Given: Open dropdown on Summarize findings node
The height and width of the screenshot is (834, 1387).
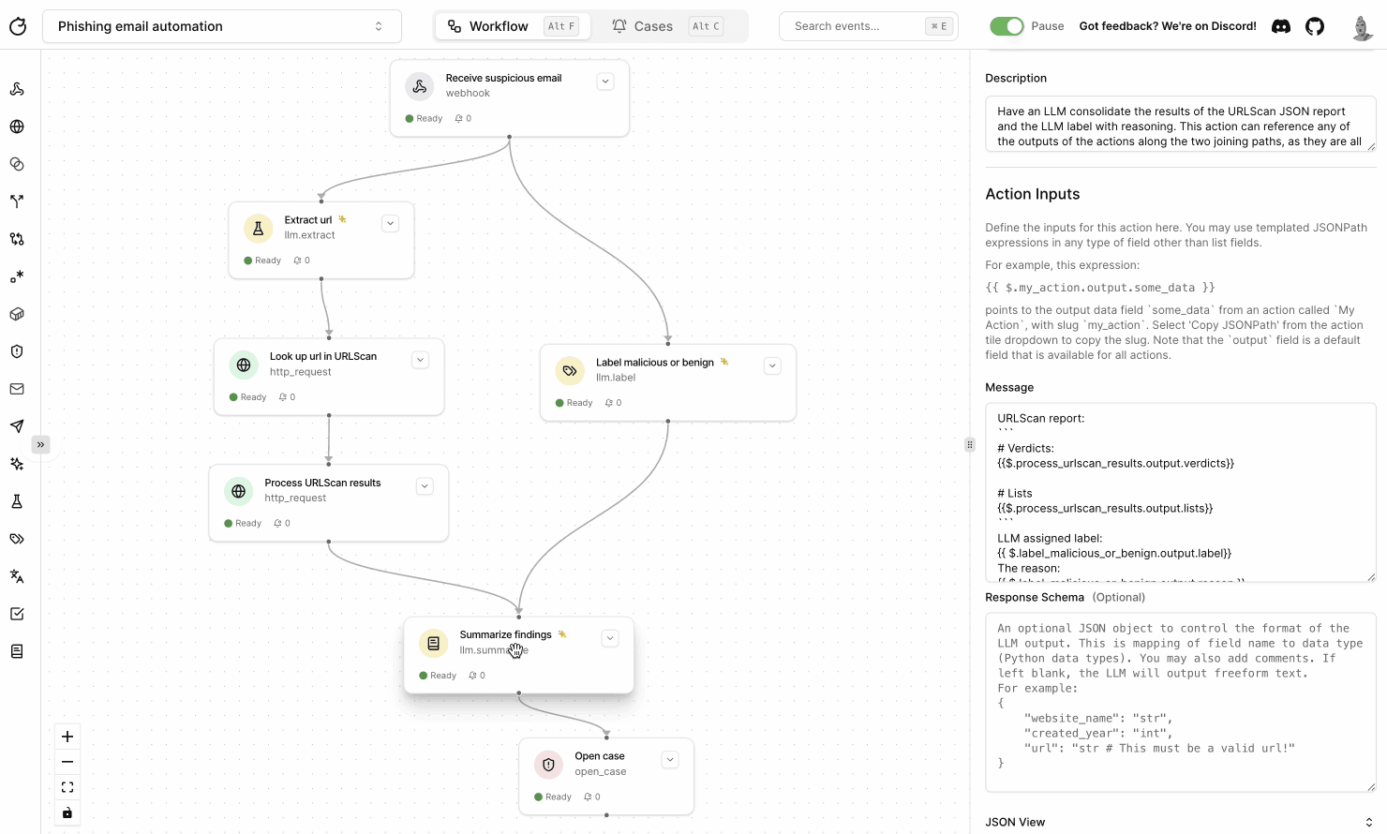Looking at the screenshot, I should click(x=610, y=638).
